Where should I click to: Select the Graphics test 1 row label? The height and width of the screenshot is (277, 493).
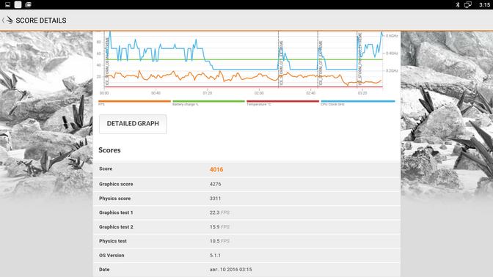click(116, 213)
